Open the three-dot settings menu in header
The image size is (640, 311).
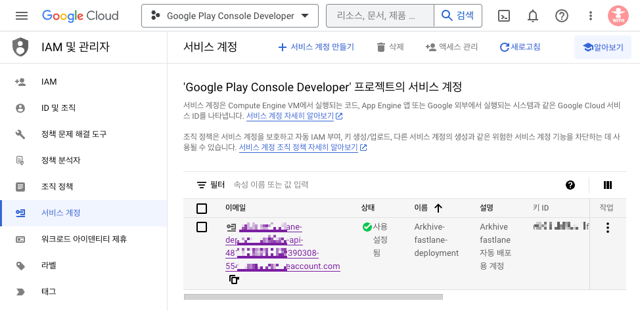590,16
